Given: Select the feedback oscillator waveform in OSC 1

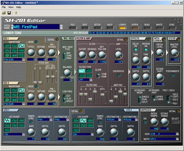Looking at the screenshot, I should tap(7, 55).
